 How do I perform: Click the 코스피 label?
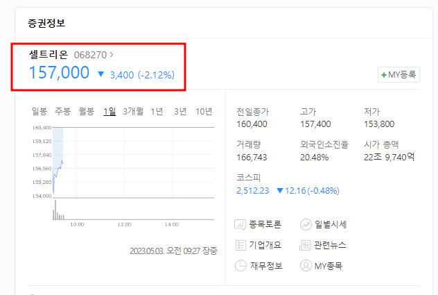point(248,178)
